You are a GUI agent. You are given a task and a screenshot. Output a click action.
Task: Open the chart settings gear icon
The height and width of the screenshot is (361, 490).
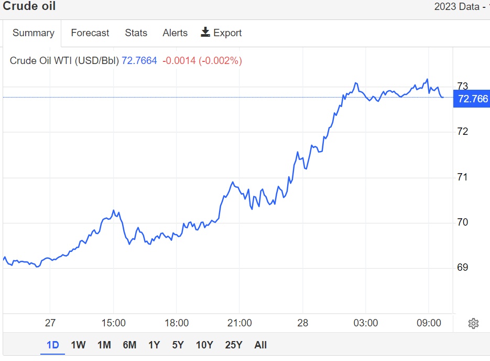[473, 323]
